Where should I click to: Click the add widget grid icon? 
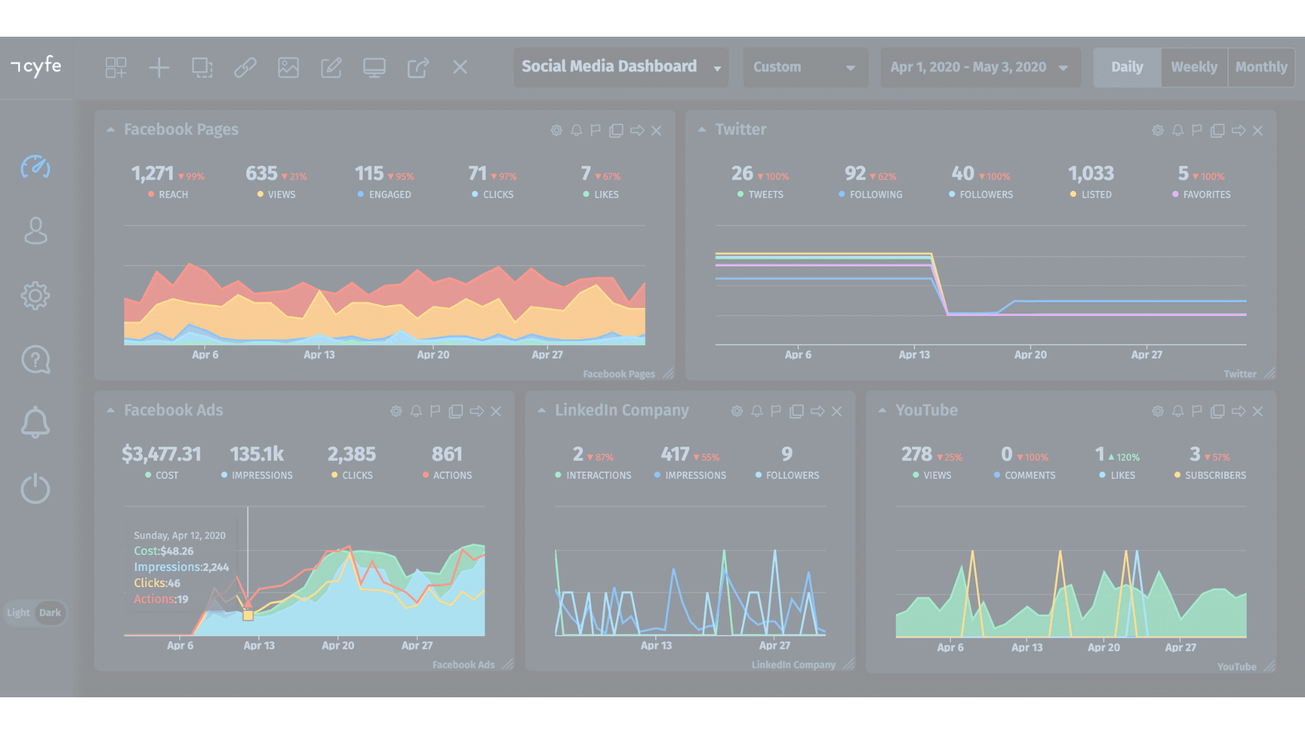(x=116, y=67)
